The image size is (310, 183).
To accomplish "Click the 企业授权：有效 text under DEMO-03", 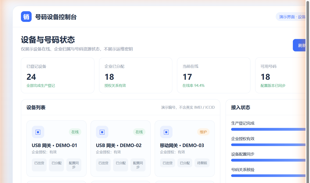I will coord(172,152).
